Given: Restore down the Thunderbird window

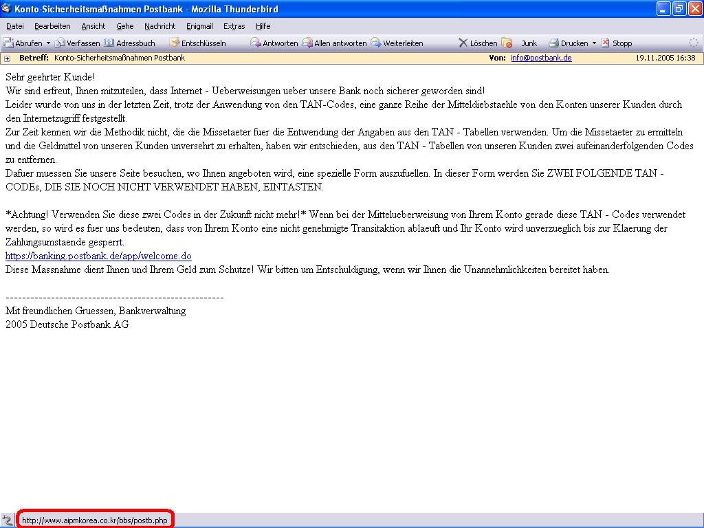Looking at the screenshot, I should pos(679,8).
